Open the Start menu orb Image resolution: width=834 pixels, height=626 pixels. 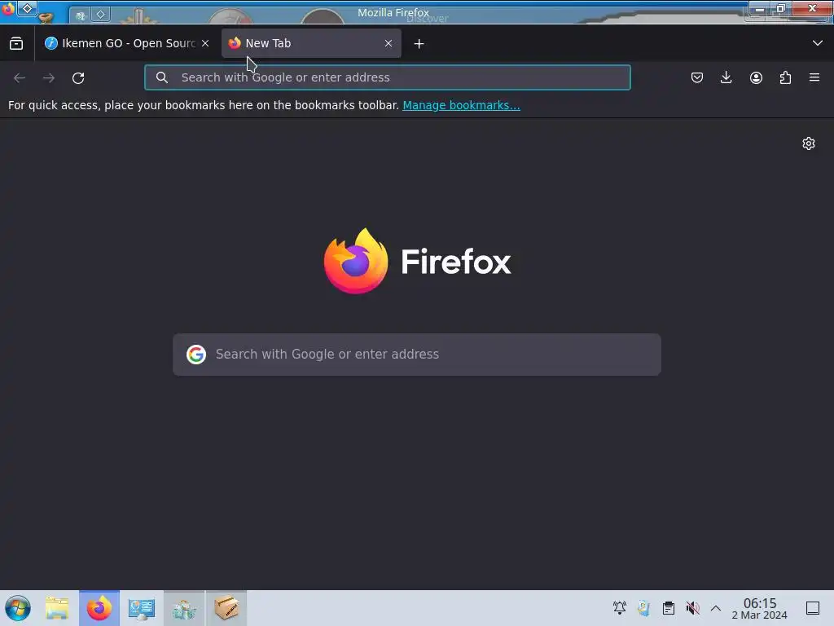pyautogui.click(x=18, y=608)
